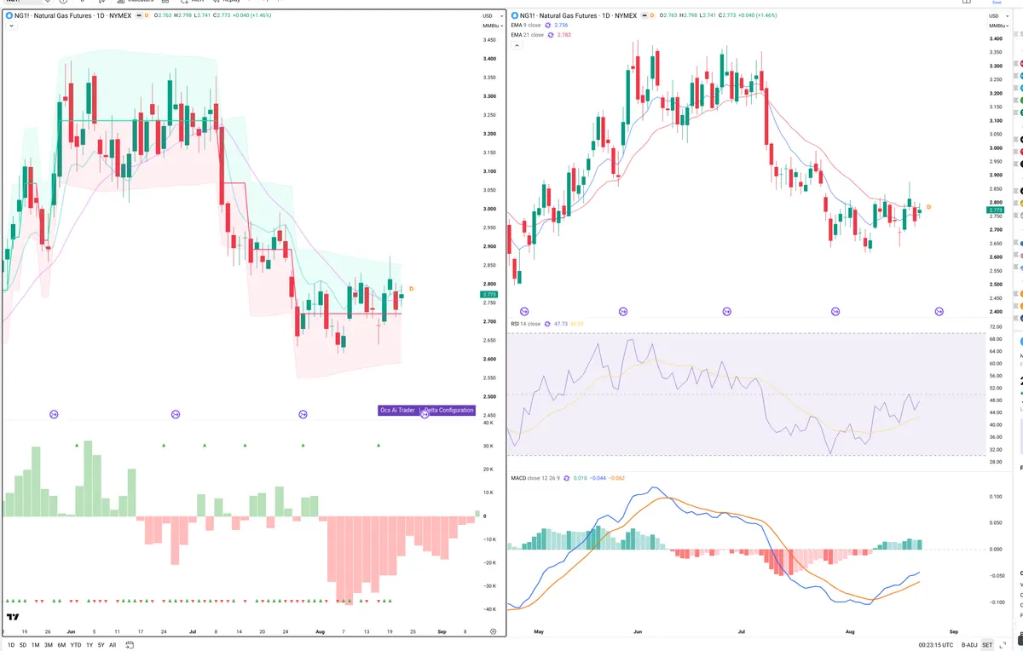Click the 2.773 price label on the right price axis

[x=996, y=210]
